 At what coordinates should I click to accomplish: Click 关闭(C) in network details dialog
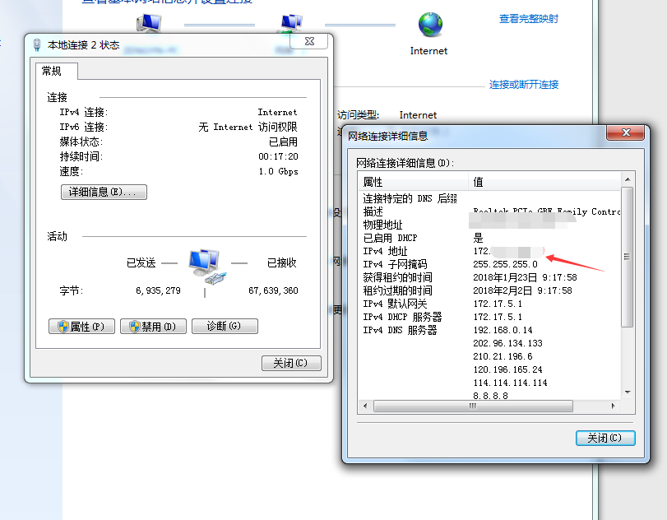[605, 438]
